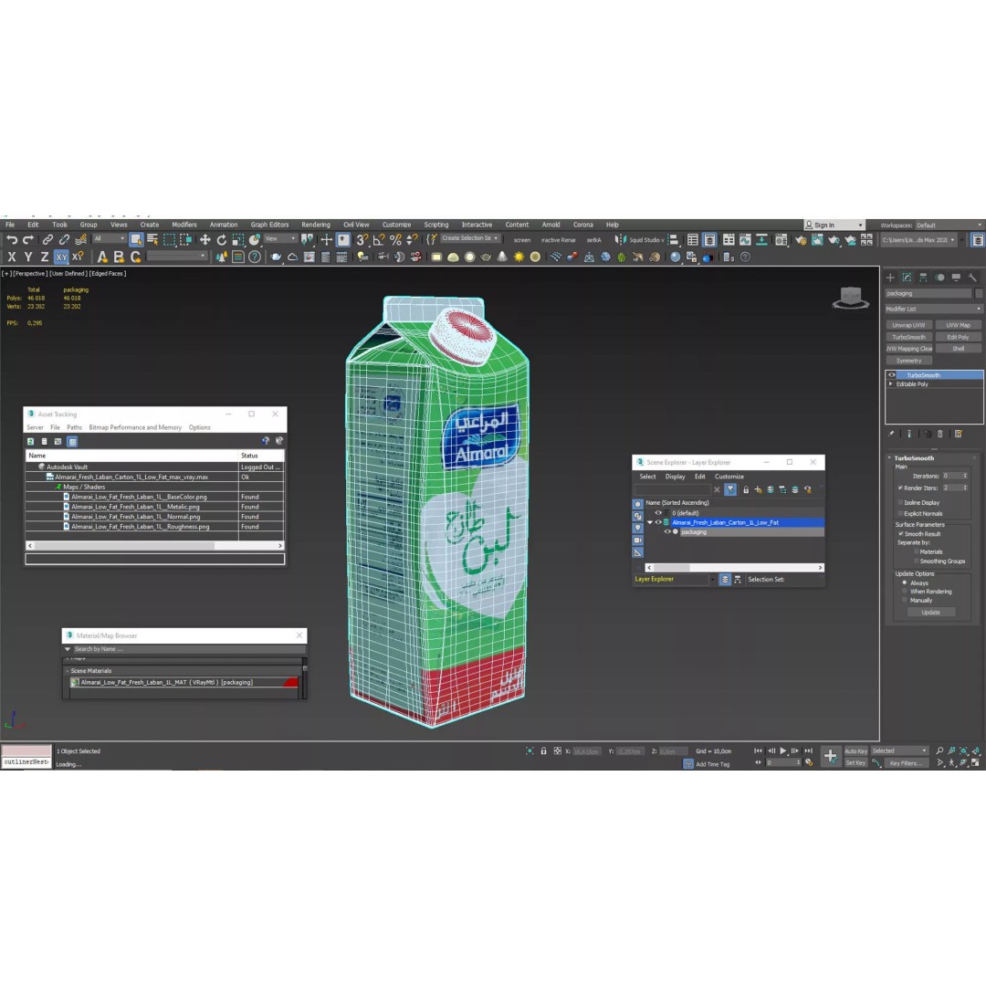Choose the Select and Rotate tool

[x=221, y=239]
